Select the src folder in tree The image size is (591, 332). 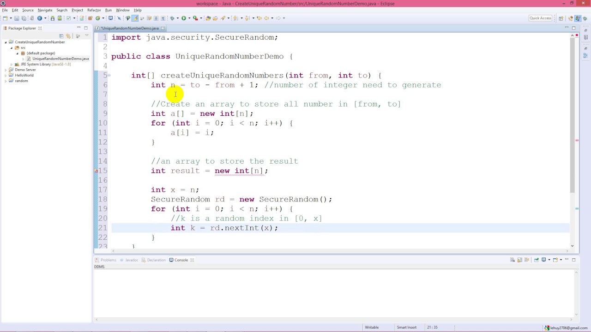20,47
